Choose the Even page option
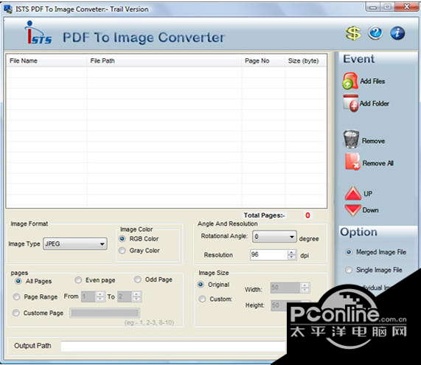This screenshot has width=421, height=365. [x=78, y=280]
